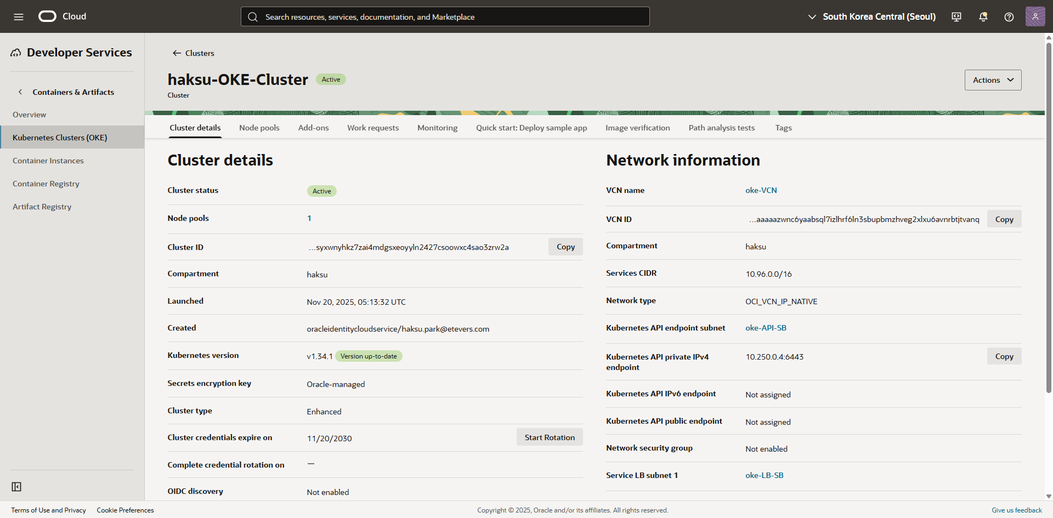This screenshot has height=518, width=1053.
Task: Open the South Korea Central region selector
Action: click(x=872, y=16)
